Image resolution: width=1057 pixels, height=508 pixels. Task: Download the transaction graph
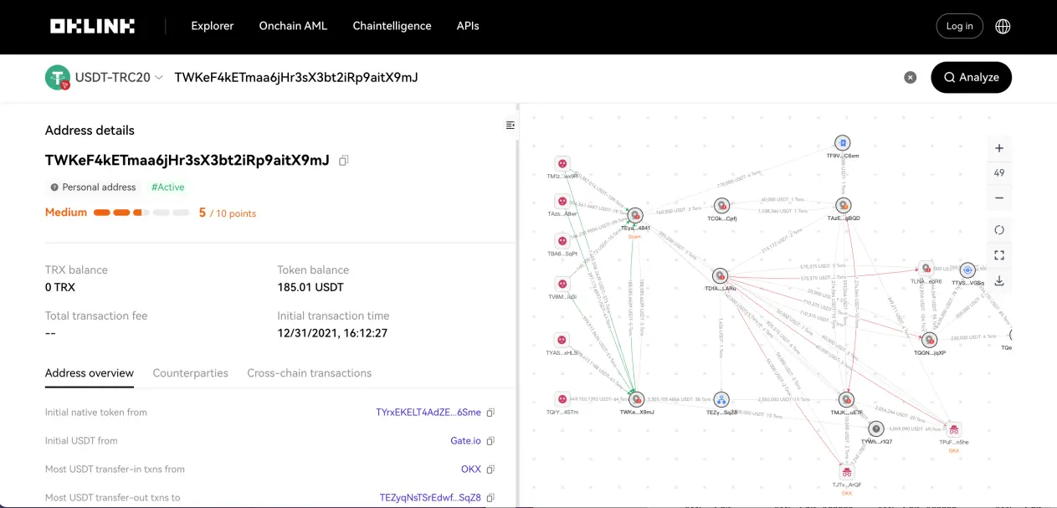pyautogui.click(x=999, y=281)
